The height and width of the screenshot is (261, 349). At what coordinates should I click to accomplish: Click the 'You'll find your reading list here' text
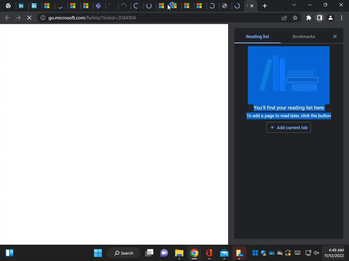click(x=288, y=108)
